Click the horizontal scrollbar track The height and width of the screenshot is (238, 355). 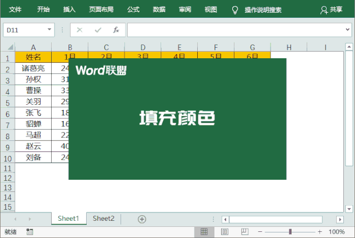pyautogui.click(x=276, y=219)
